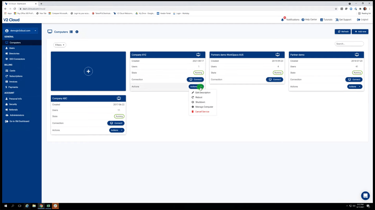Expand the Company ABC Actions dropdown

tap(116, 130)
